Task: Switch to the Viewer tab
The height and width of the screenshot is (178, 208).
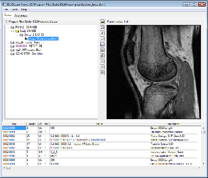Action: 8,15
